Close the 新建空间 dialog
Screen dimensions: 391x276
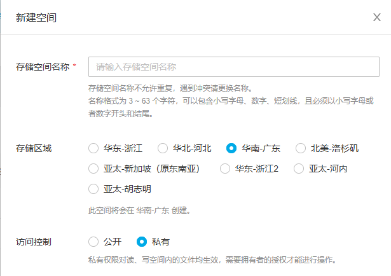[x=377, y=17]
